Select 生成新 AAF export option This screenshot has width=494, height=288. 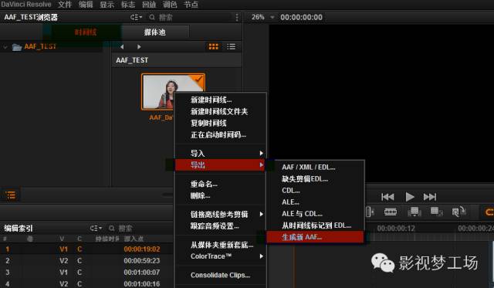click(x=316, y=237)
